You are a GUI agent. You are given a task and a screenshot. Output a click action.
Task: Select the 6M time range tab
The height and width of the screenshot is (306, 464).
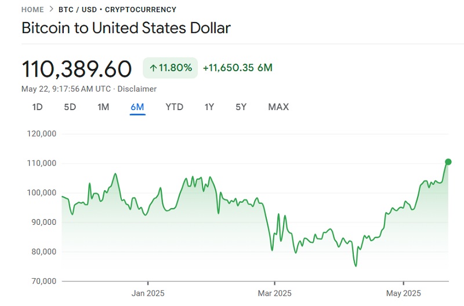click(137, 107)
